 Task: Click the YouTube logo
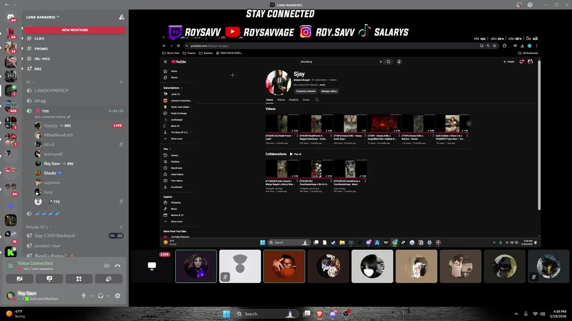(x=178, y=62)
